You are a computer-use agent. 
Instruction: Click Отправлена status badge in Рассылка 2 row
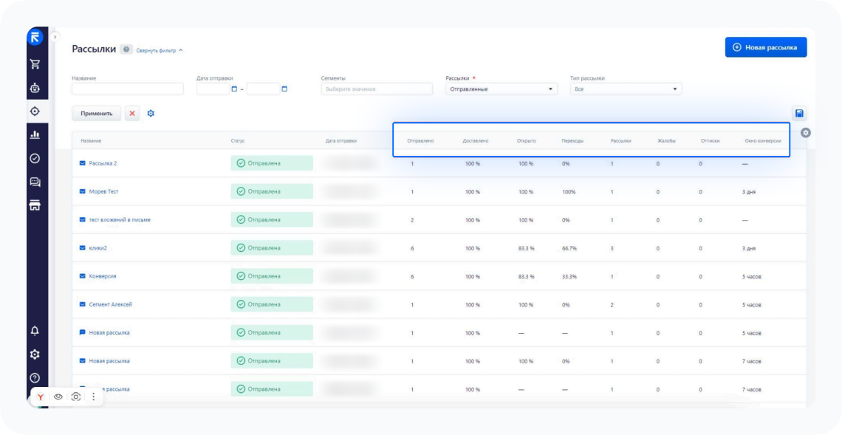point(272,163)
